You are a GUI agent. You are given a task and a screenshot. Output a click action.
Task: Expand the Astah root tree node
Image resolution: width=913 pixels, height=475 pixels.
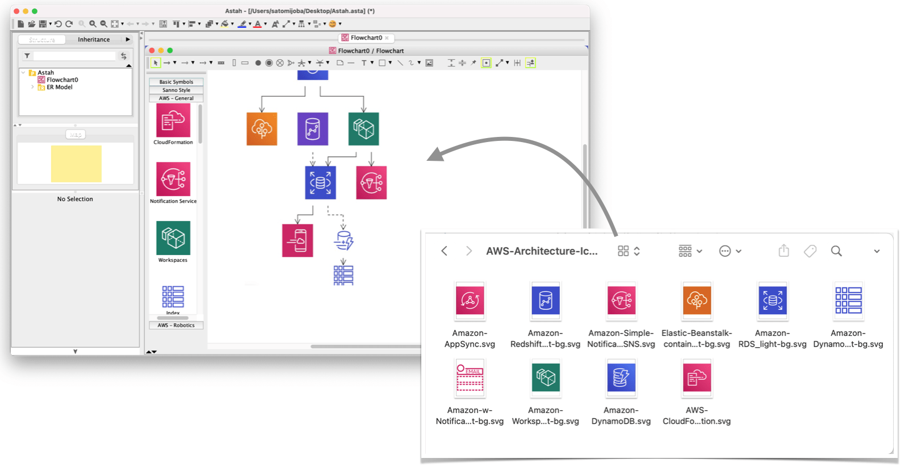point(23,73)
